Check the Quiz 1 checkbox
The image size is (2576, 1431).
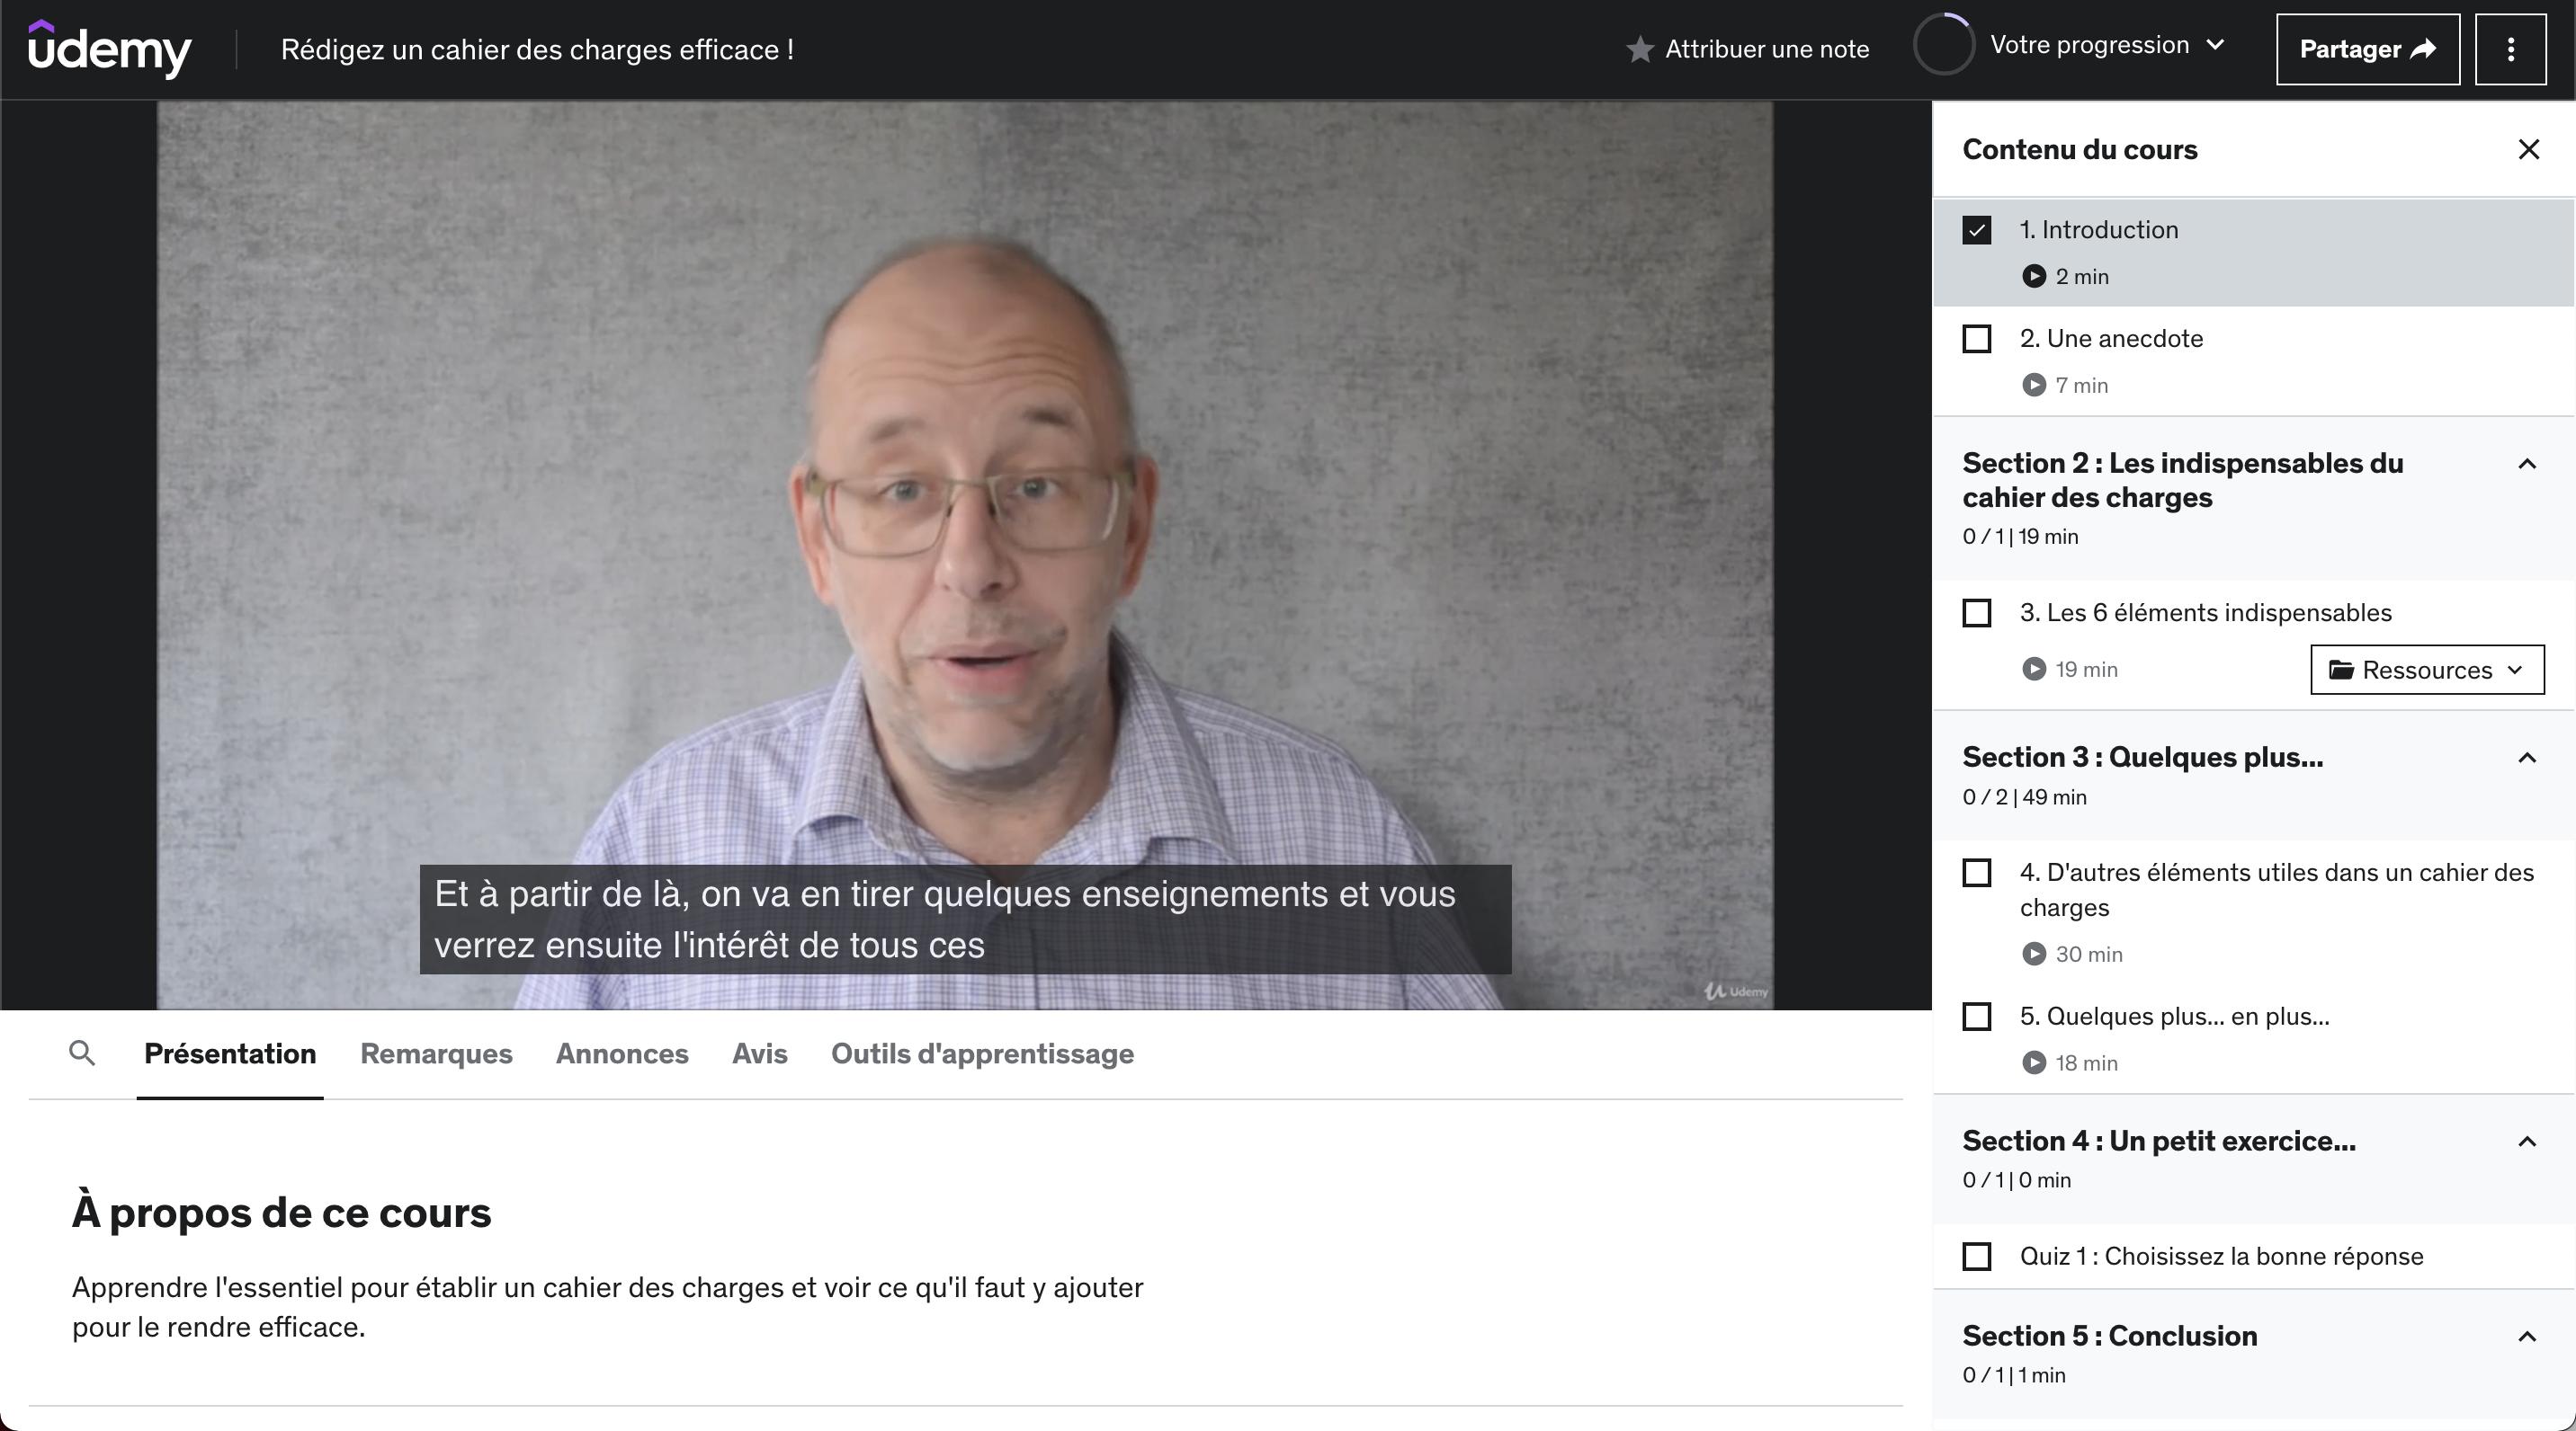coord(1976,1256)
